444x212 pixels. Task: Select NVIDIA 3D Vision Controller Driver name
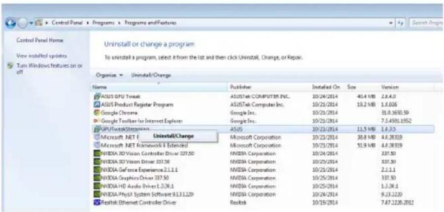point(147,154)
